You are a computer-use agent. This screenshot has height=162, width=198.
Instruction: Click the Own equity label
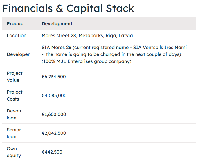[x=14, y=152]
